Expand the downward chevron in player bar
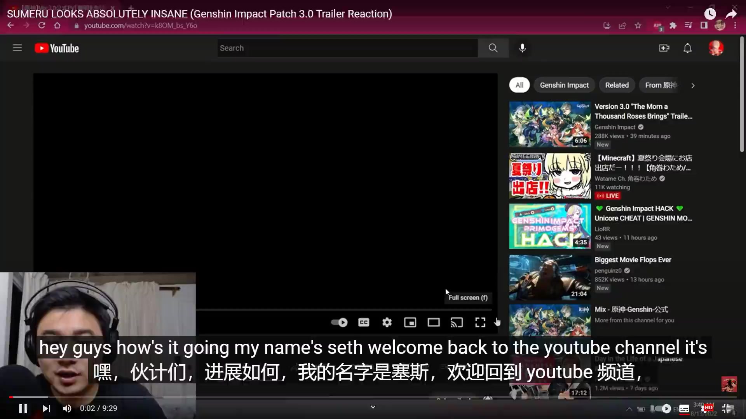Viewport: 746px width, 419px height. tap(373, 407)
